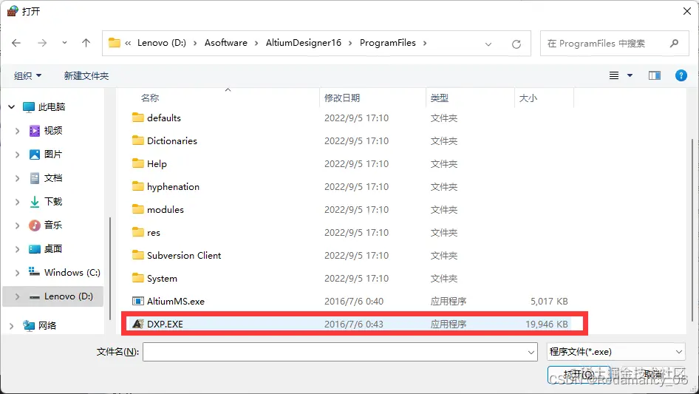Viewport: 699px width, 394px height.
Task: Select the Dictionaries folder icon
Action: click(x=137, y=140)
